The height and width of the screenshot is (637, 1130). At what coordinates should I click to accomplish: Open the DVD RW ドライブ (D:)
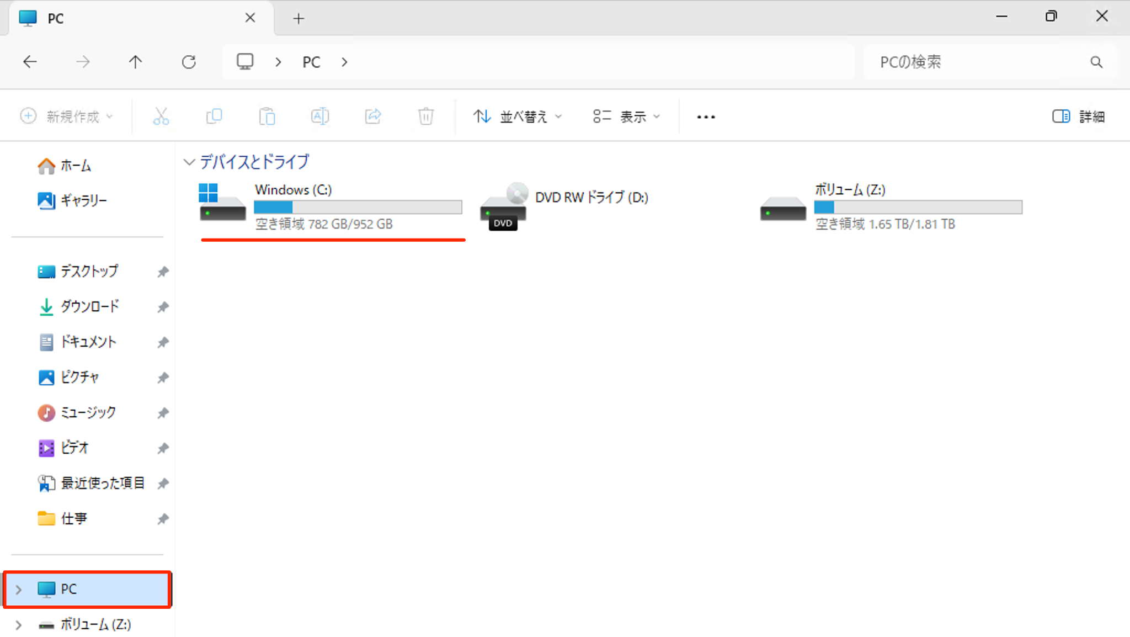590,197
